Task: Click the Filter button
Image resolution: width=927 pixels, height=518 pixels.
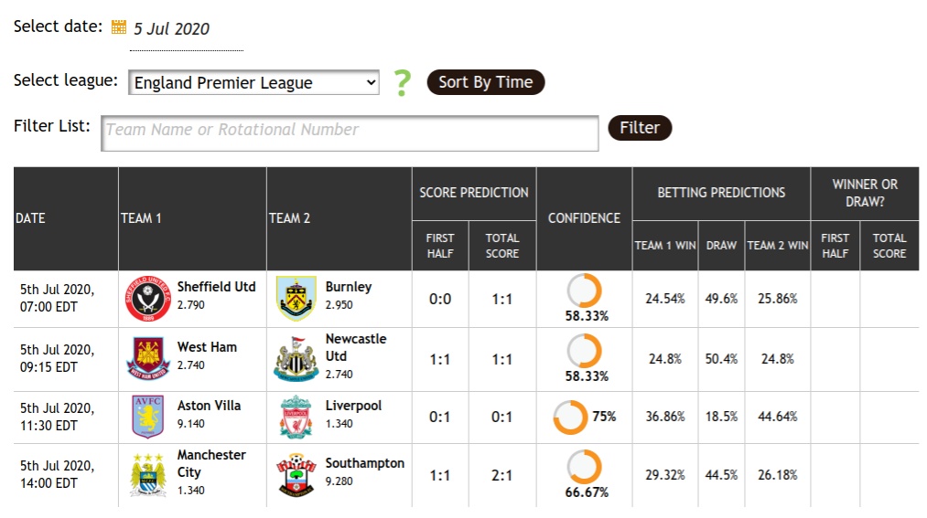Action: click(x=640, y=127)
